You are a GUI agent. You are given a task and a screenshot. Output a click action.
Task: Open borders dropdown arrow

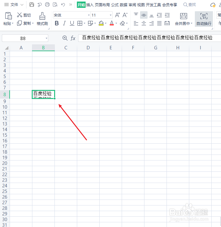[x=85, y=23]
